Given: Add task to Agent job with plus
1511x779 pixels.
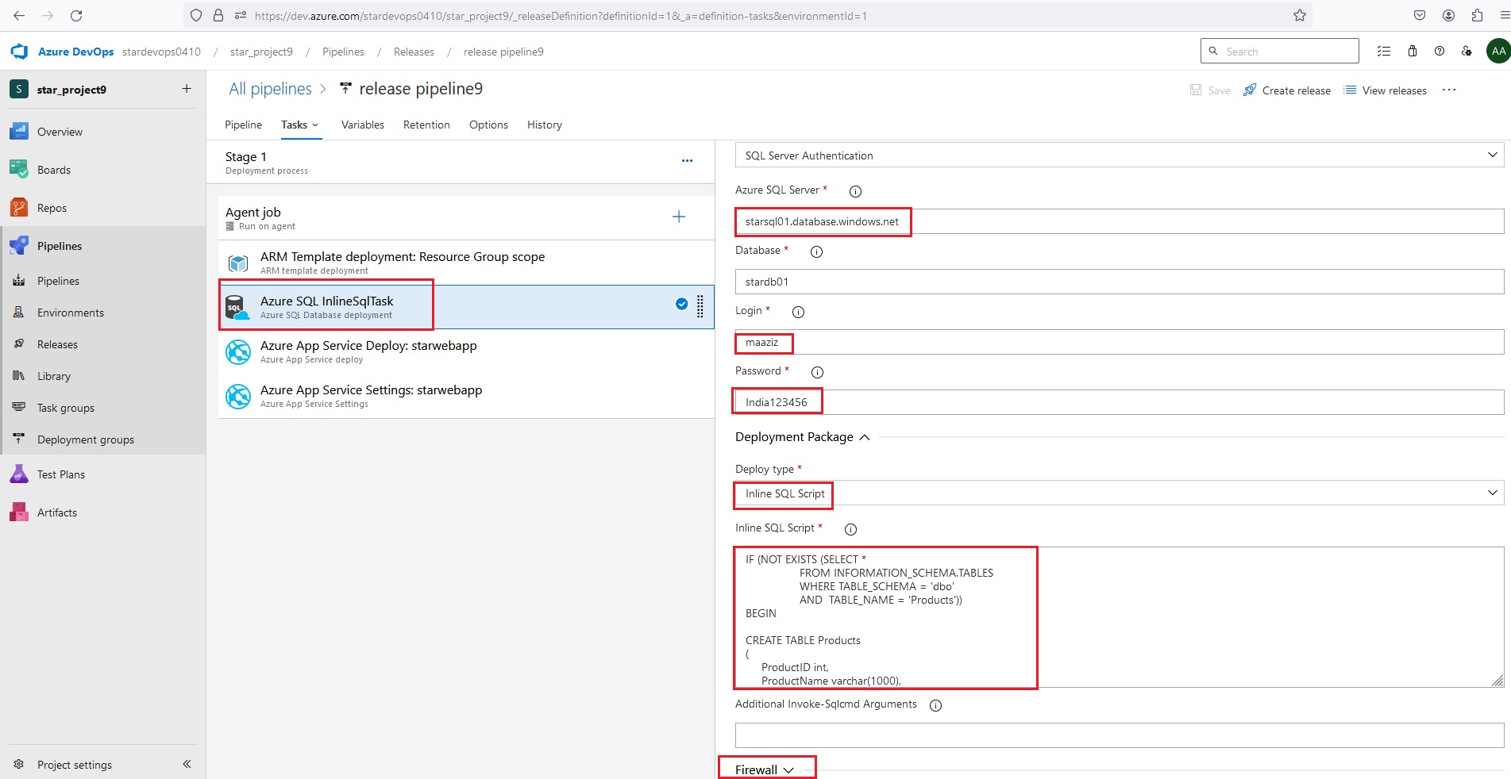Looking at the screenshot, I should (679, 217).
